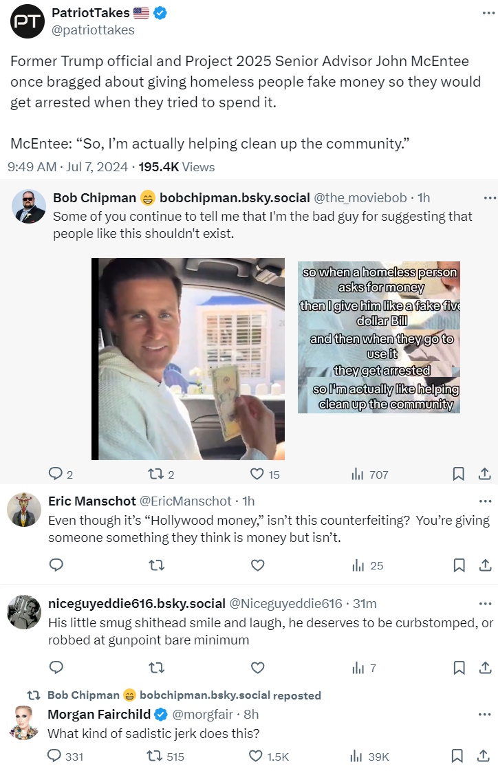Reply to Morgan Fairchild's post

coord(56,756)
